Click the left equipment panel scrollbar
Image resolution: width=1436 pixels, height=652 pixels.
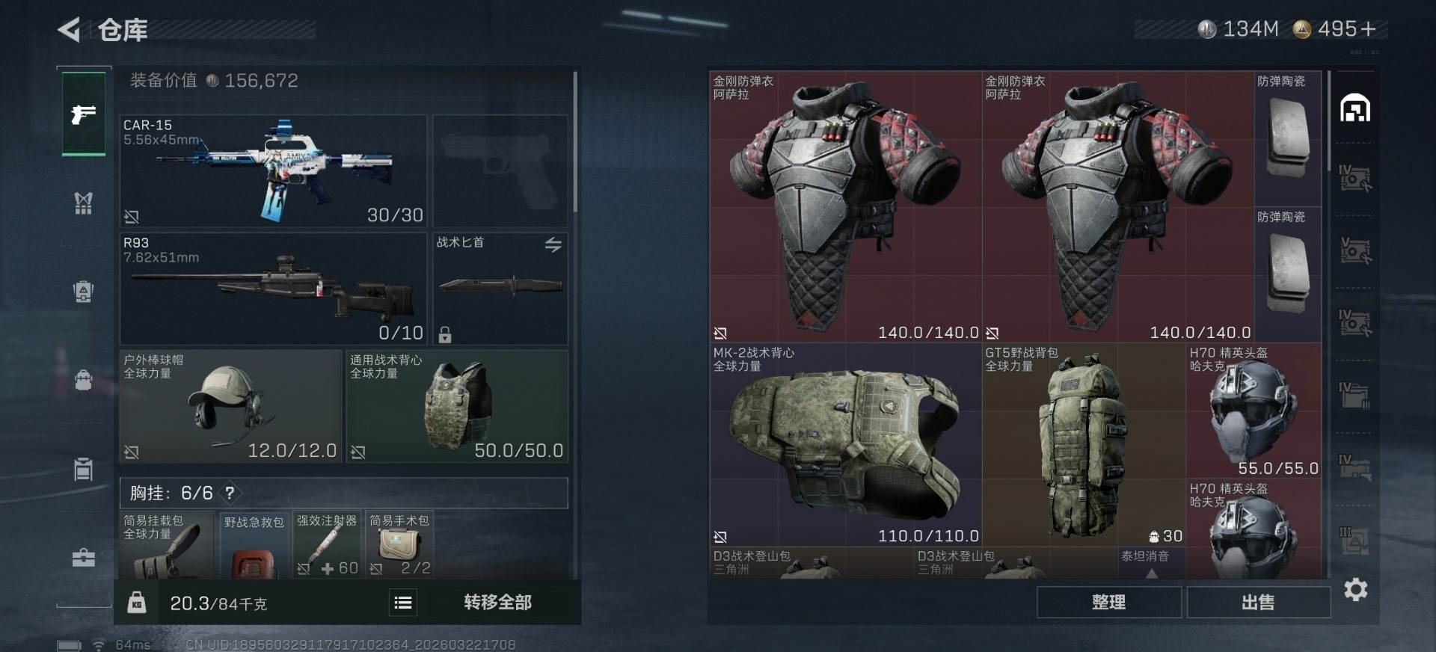(574, 141)
